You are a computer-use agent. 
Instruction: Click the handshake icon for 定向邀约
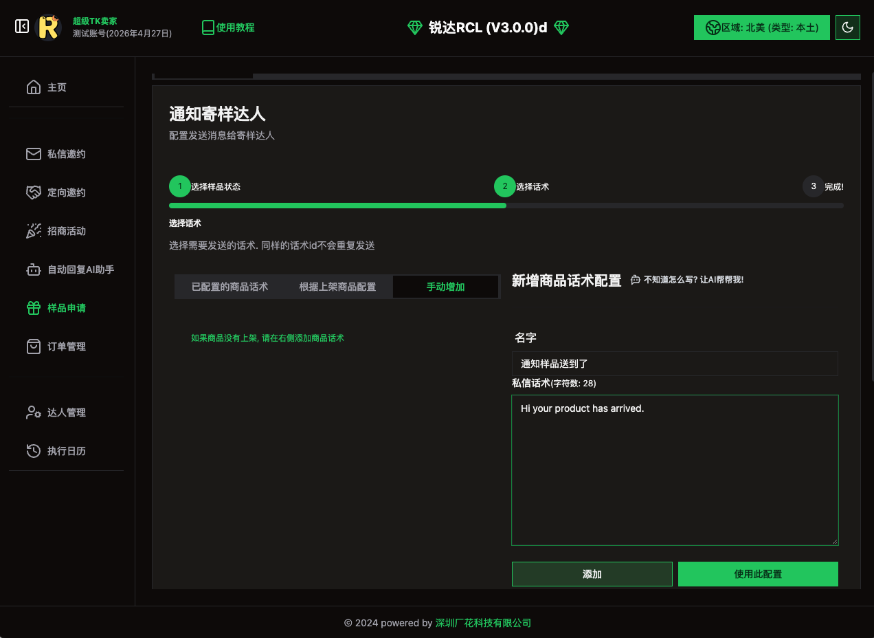tap(33, 192)
